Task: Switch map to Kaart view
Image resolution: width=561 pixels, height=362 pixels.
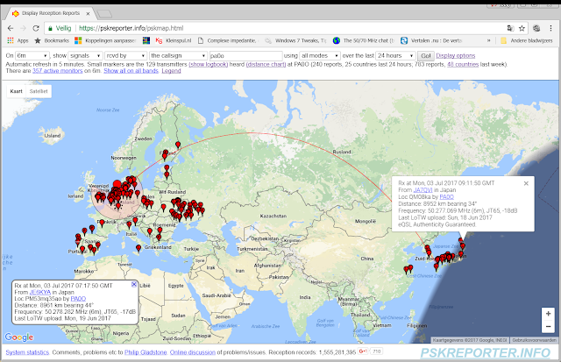Action: (x=16, y=91)
